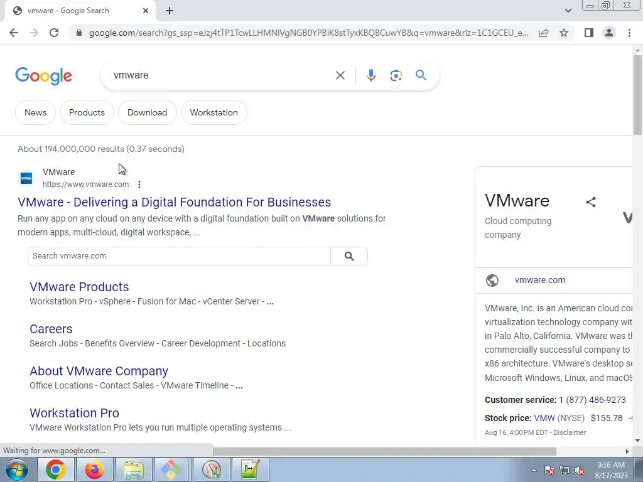Viewport: 643px width, 482px height.
Task: Open the Action Center flag icon
Action: [x=549, y=471]
